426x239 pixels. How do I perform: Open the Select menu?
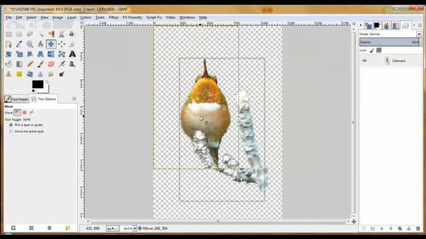tap(31, 17)
